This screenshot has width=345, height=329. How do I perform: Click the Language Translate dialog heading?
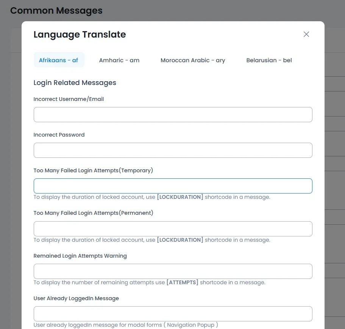pos(80,35)
